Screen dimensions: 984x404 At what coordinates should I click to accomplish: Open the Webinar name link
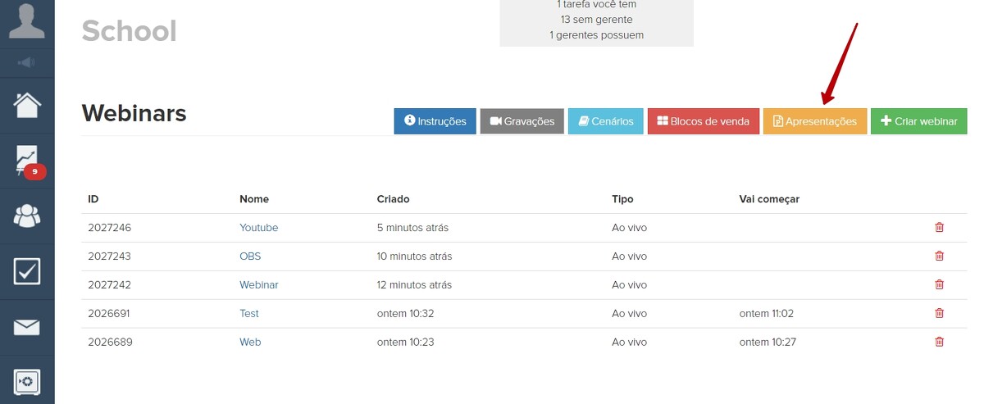coord(258,285)
